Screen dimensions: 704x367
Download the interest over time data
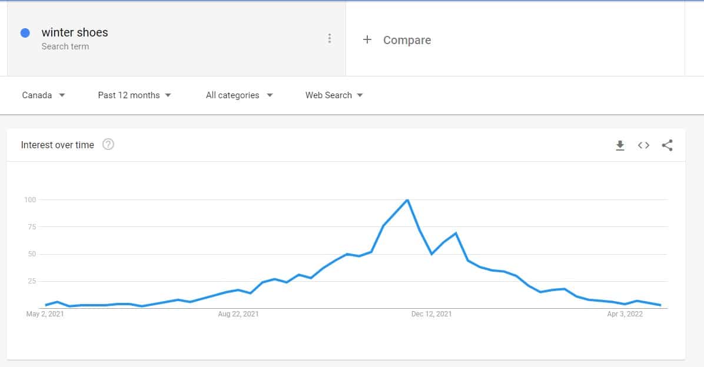coord(620,145)
